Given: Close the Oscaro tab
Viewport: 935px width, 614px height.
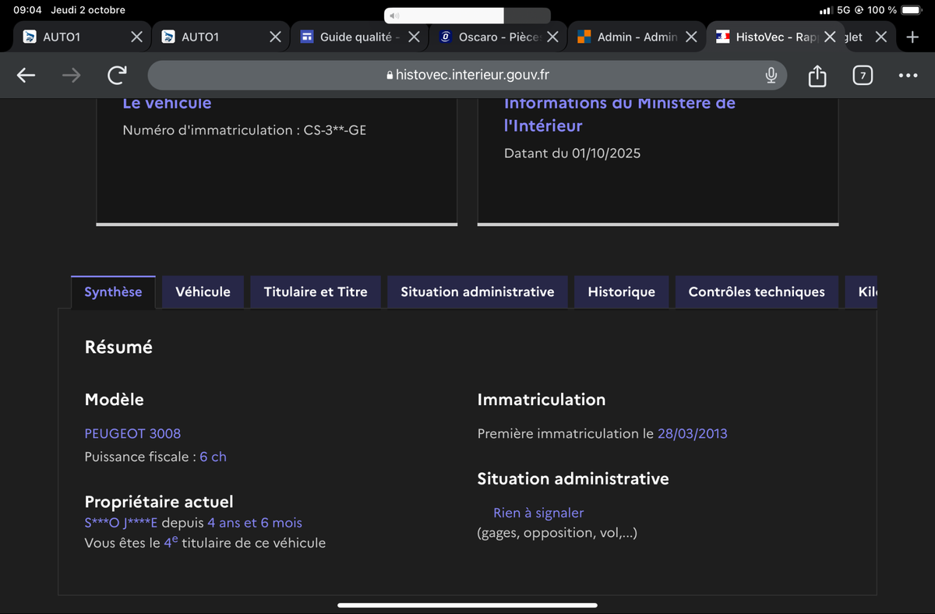Looking at the screenshot, I should (552, 37).
